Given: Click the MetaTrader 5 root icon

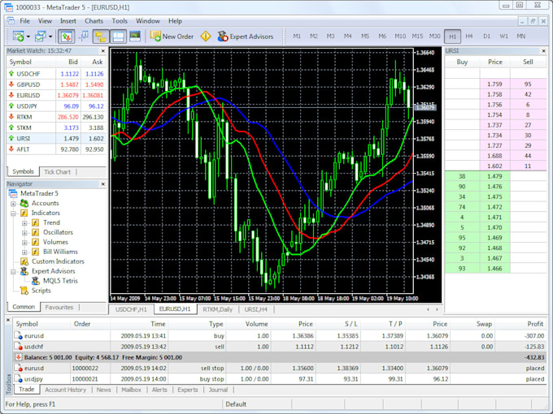Looking at the screenshot, I should pos(13,194).
